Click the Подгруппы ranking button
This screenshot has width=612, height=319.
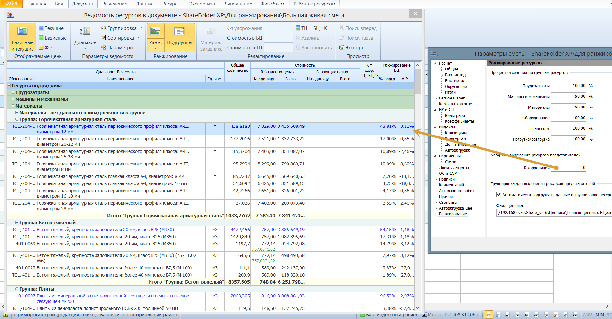click(179, 38)
